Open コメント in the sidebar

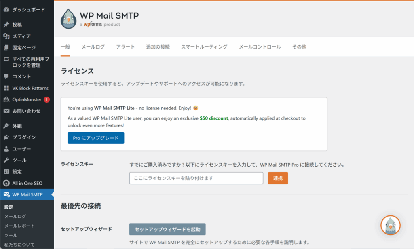click(x=21, y=76)
